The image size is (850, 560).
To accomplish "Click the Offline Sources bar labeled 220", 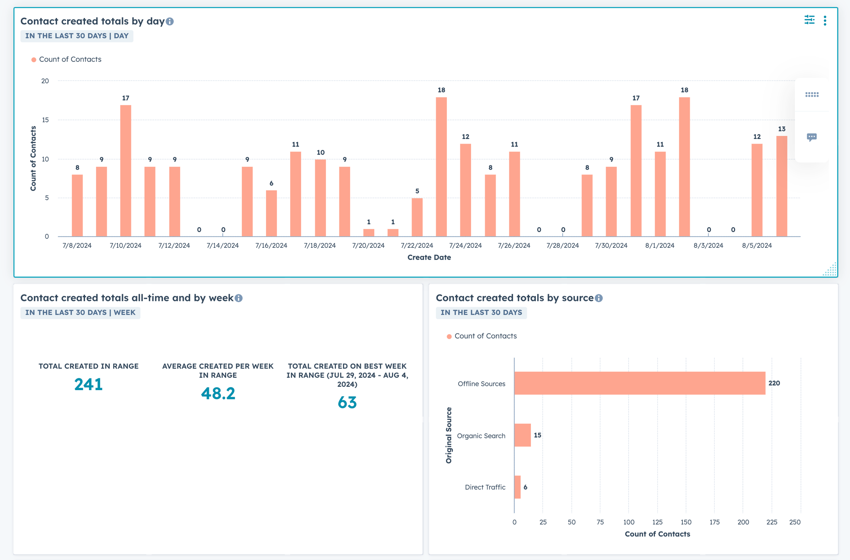I will coord(640,383).
